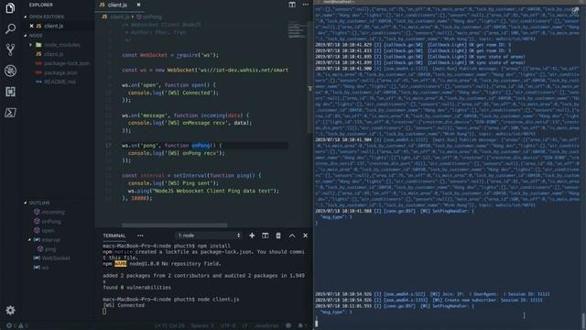Switch to the client.js editor tab

point(116,5)
